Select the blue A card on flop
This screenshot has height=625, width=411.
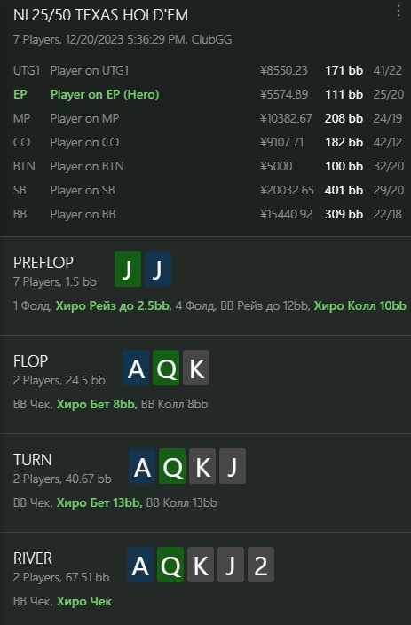(136, 368)
